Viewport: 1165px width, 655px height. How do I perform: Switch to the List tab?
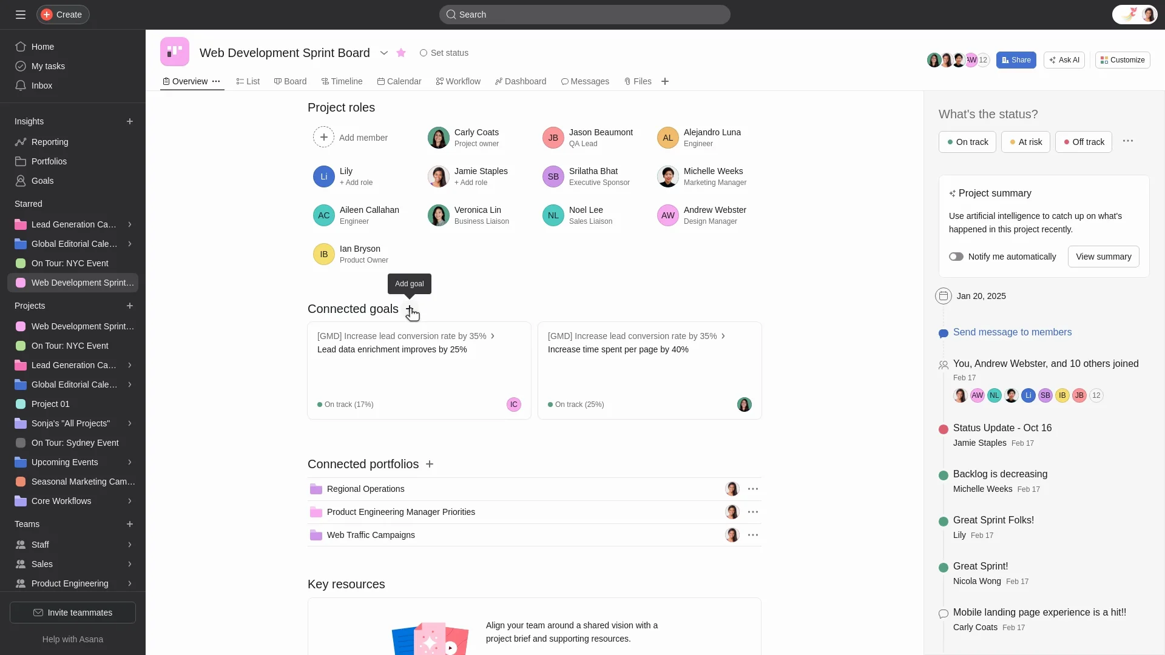pyautogui.click(x=248, y=81)
